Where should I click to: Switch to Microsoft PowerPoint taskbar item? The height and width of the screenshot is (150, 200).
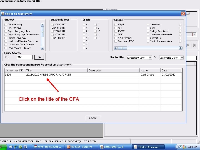click(82, 147)
